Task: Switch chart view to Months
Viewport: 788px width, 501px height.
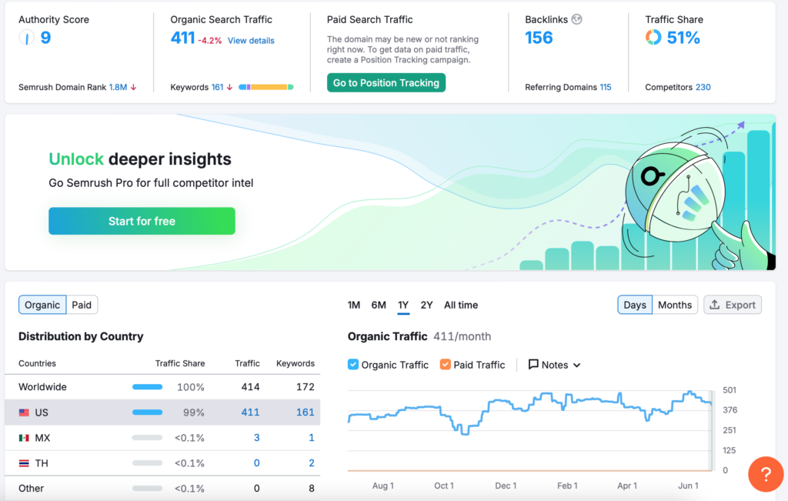Action: coord(674,305)
